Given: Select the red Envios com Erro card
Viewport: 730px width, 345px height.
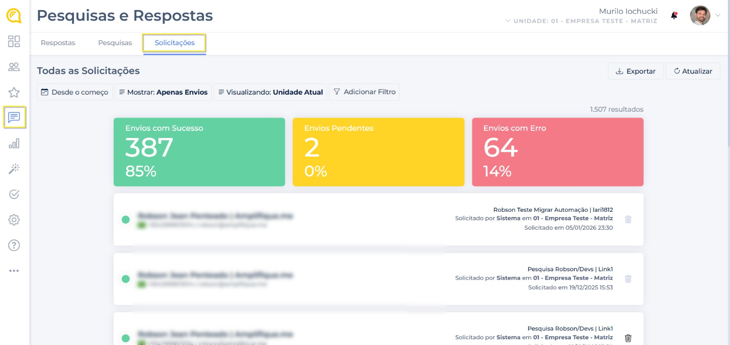Looking at the screenshot, I should pos(557,152).
